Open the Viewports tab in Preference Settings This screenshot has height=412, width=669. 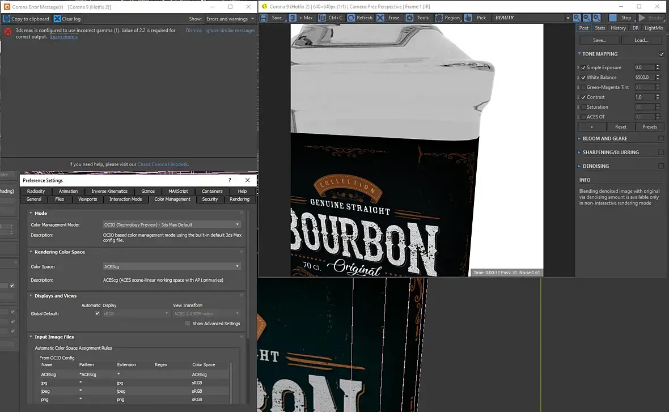[87, 199]
